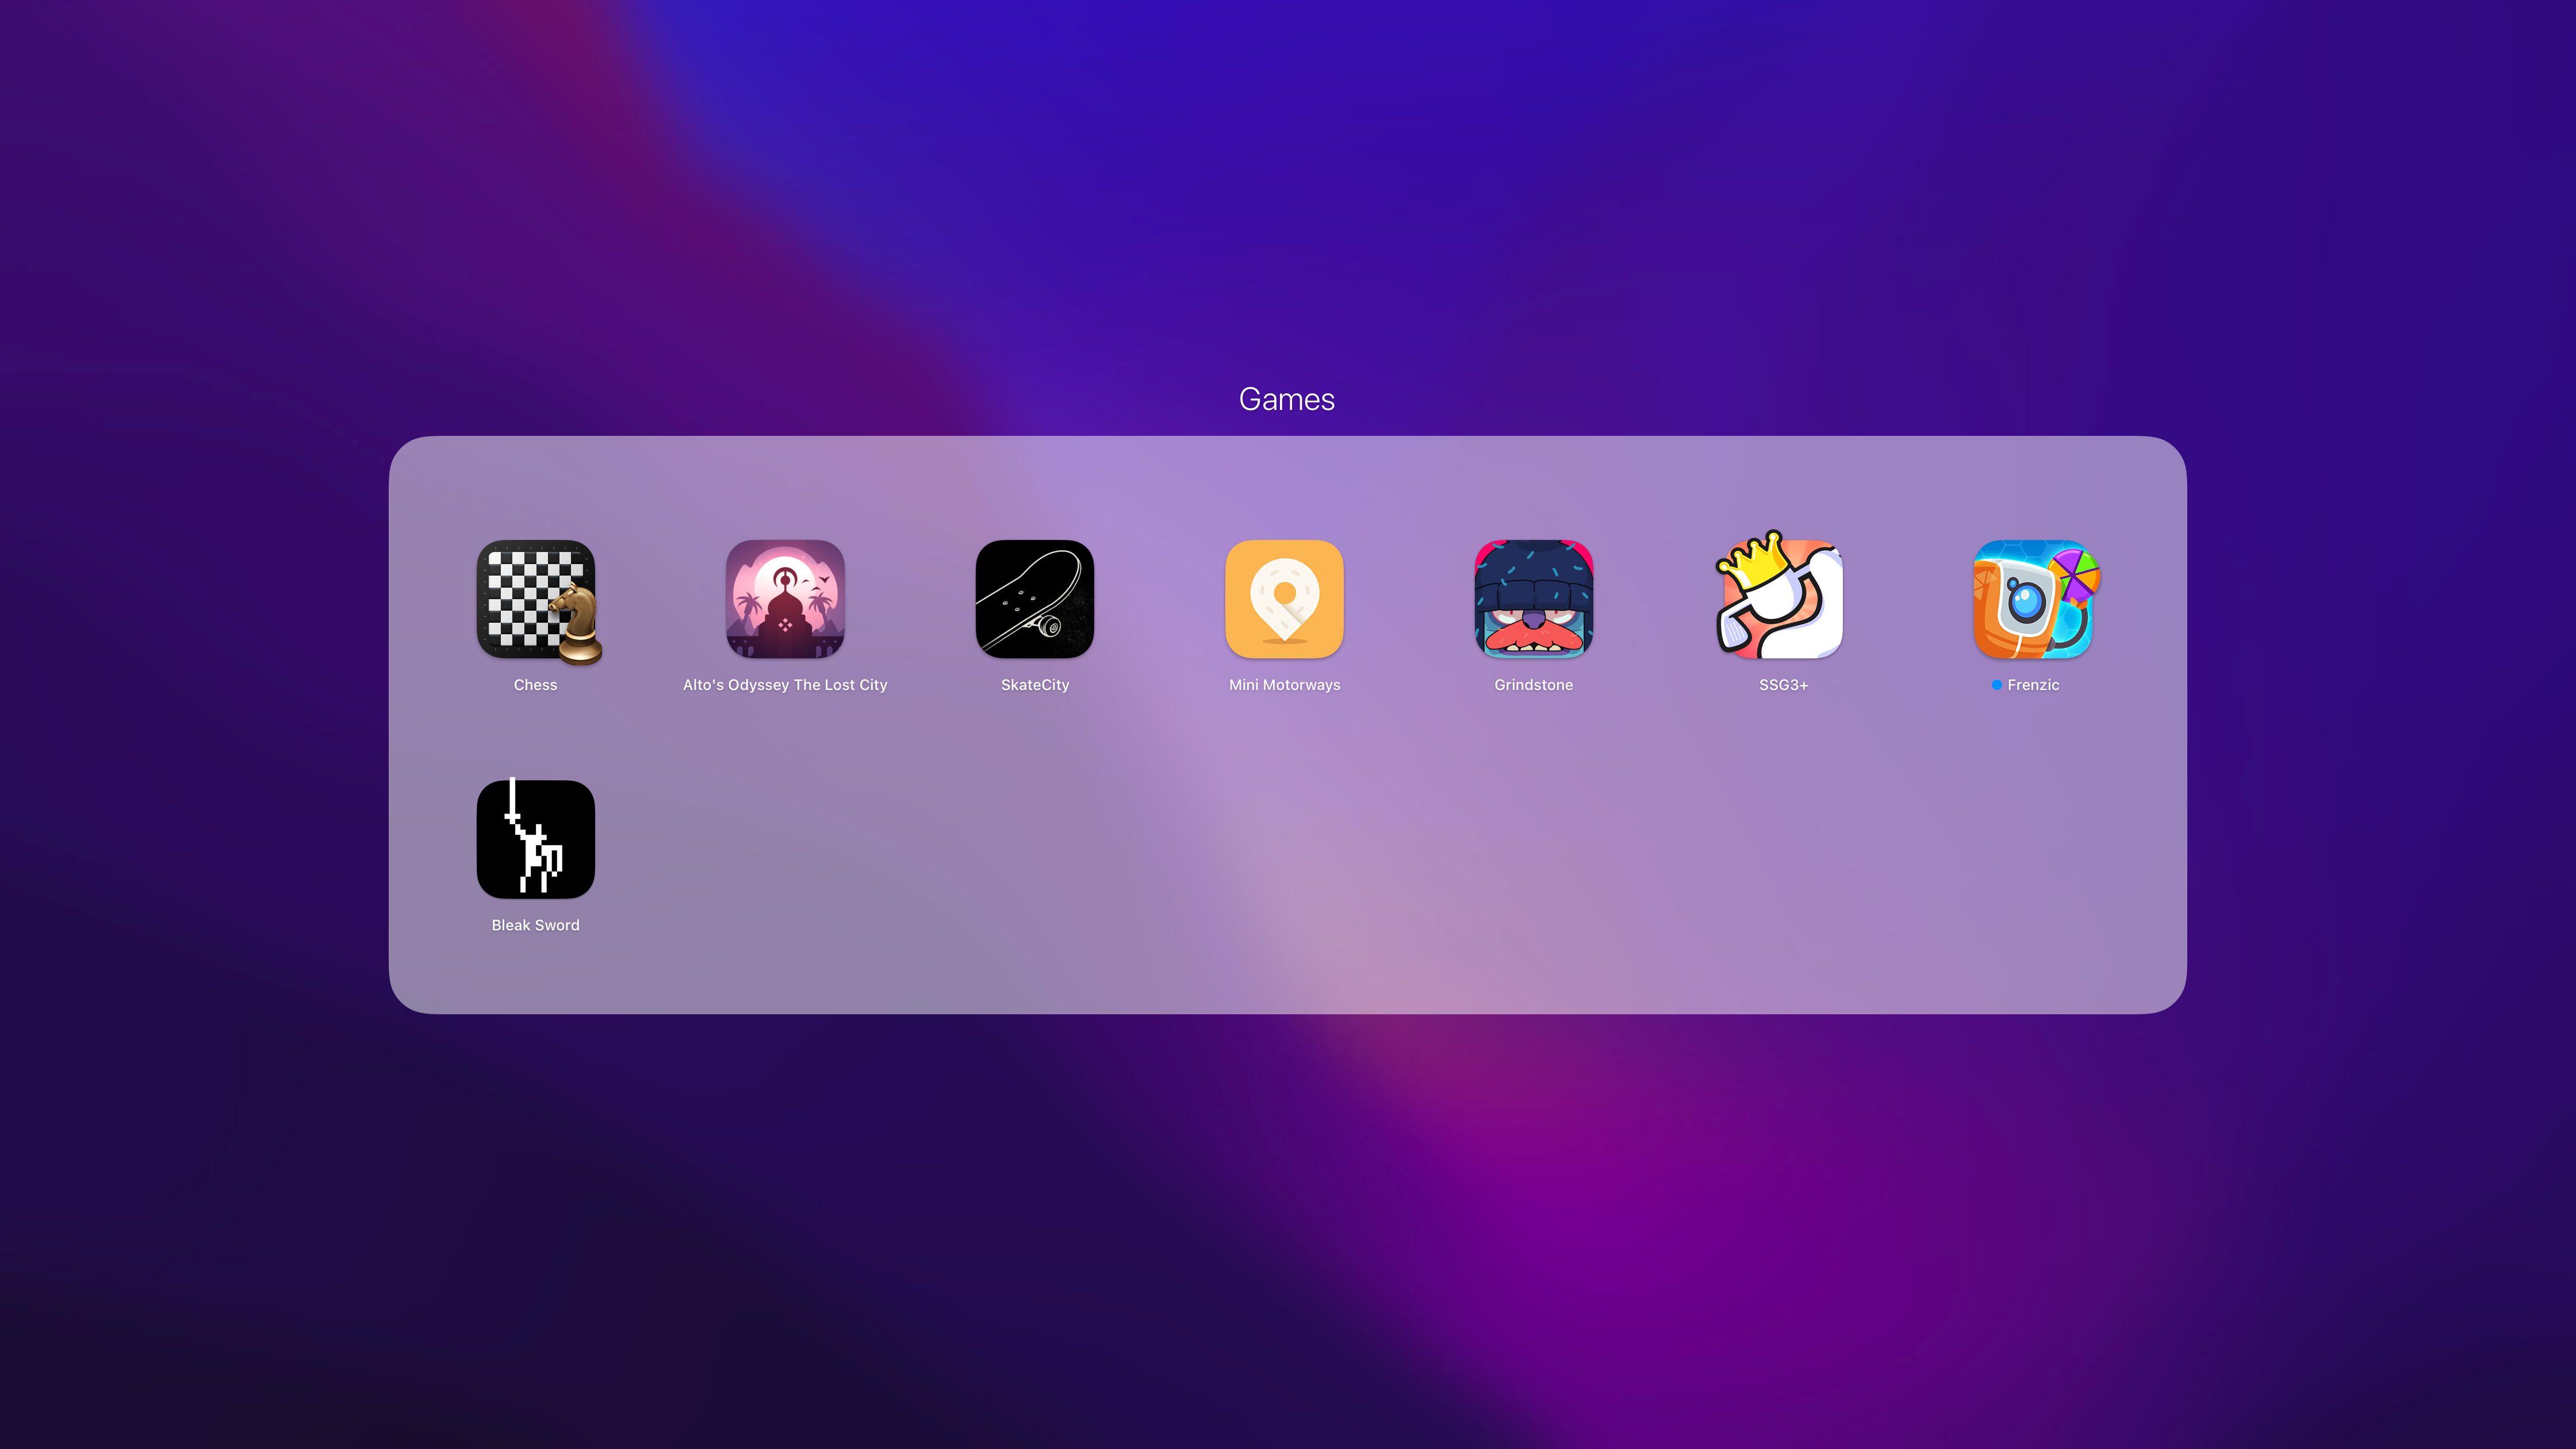Click the 'Alto's Odyssey The Lost City' label
Viewport: 2576px width, 1449px height.
(785, 685)
